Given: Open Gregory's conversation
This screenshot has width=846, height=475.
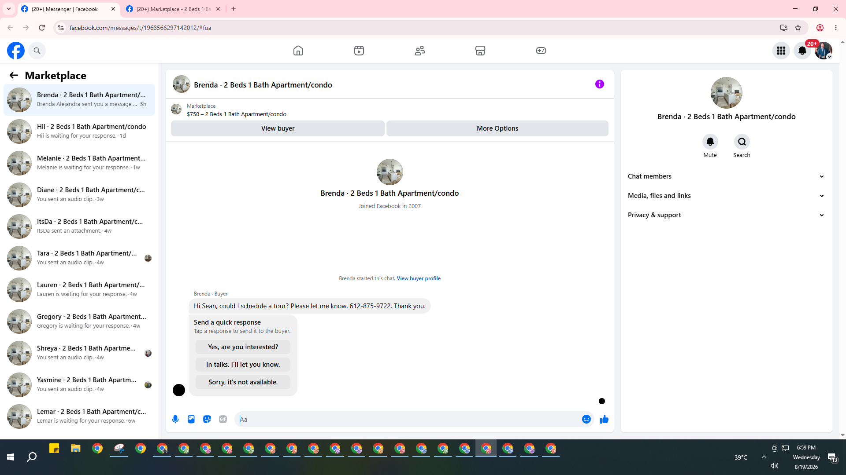Looking at the screenshot, I should point(79,322).
